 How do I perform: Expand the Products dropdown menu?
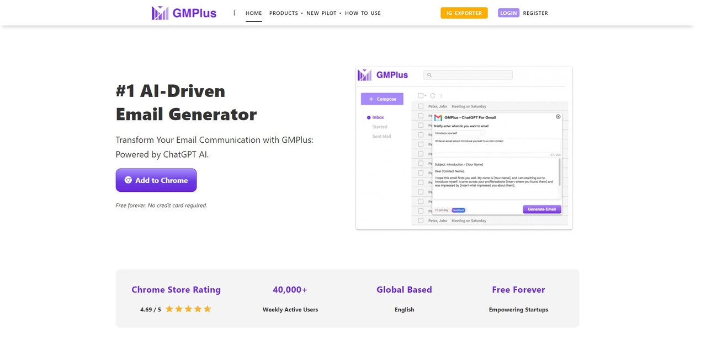(x=286, y=13)
